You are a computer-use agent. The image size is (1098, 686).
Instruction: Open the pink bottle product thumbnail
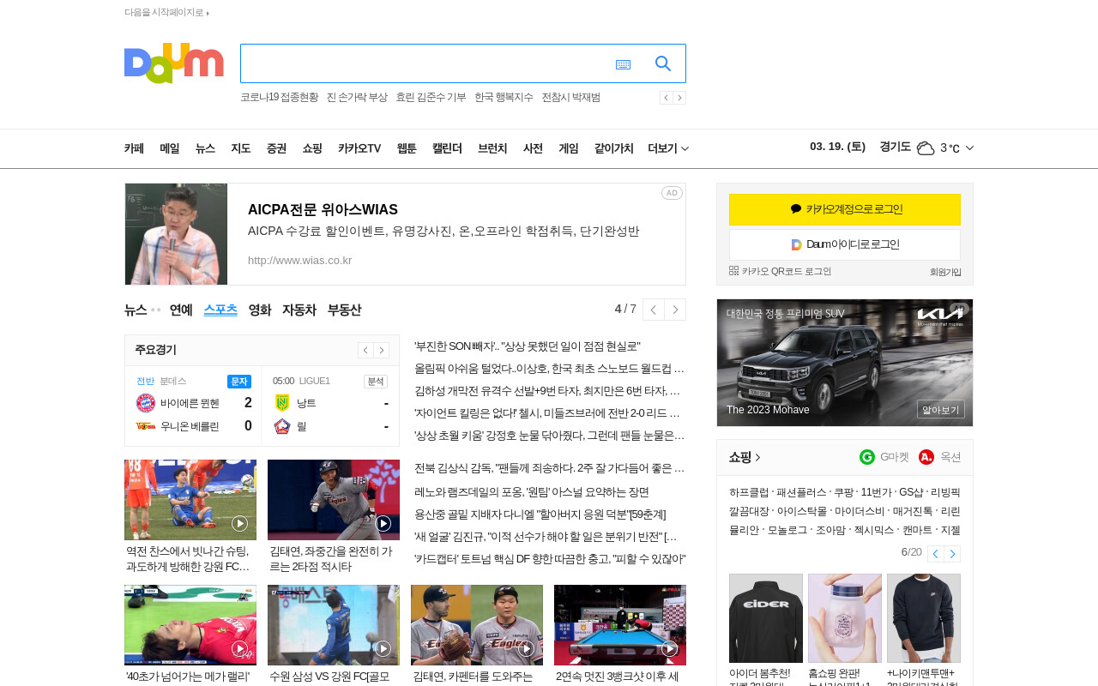click(845, 618)
